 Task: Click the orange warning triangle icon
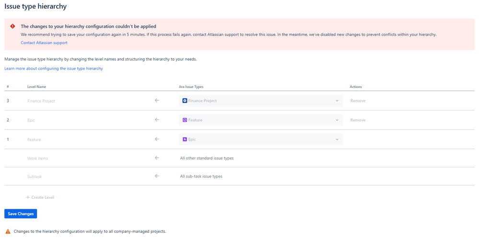pyautogui.click(x=8, y=231)
